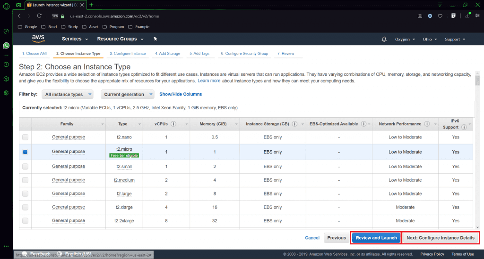Click the Network Performance info icon
The height and width of the screenshot is (259, 484).
tap(427, 124)
